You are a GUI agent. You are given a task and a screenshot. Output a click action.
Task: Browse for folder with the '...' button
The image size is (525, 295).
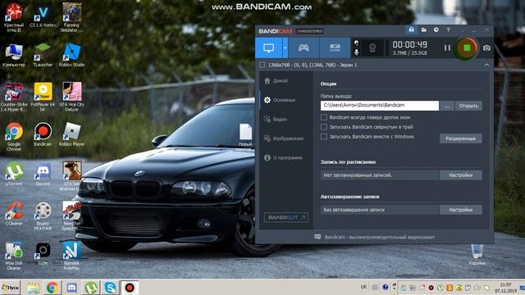click(447, 106)
